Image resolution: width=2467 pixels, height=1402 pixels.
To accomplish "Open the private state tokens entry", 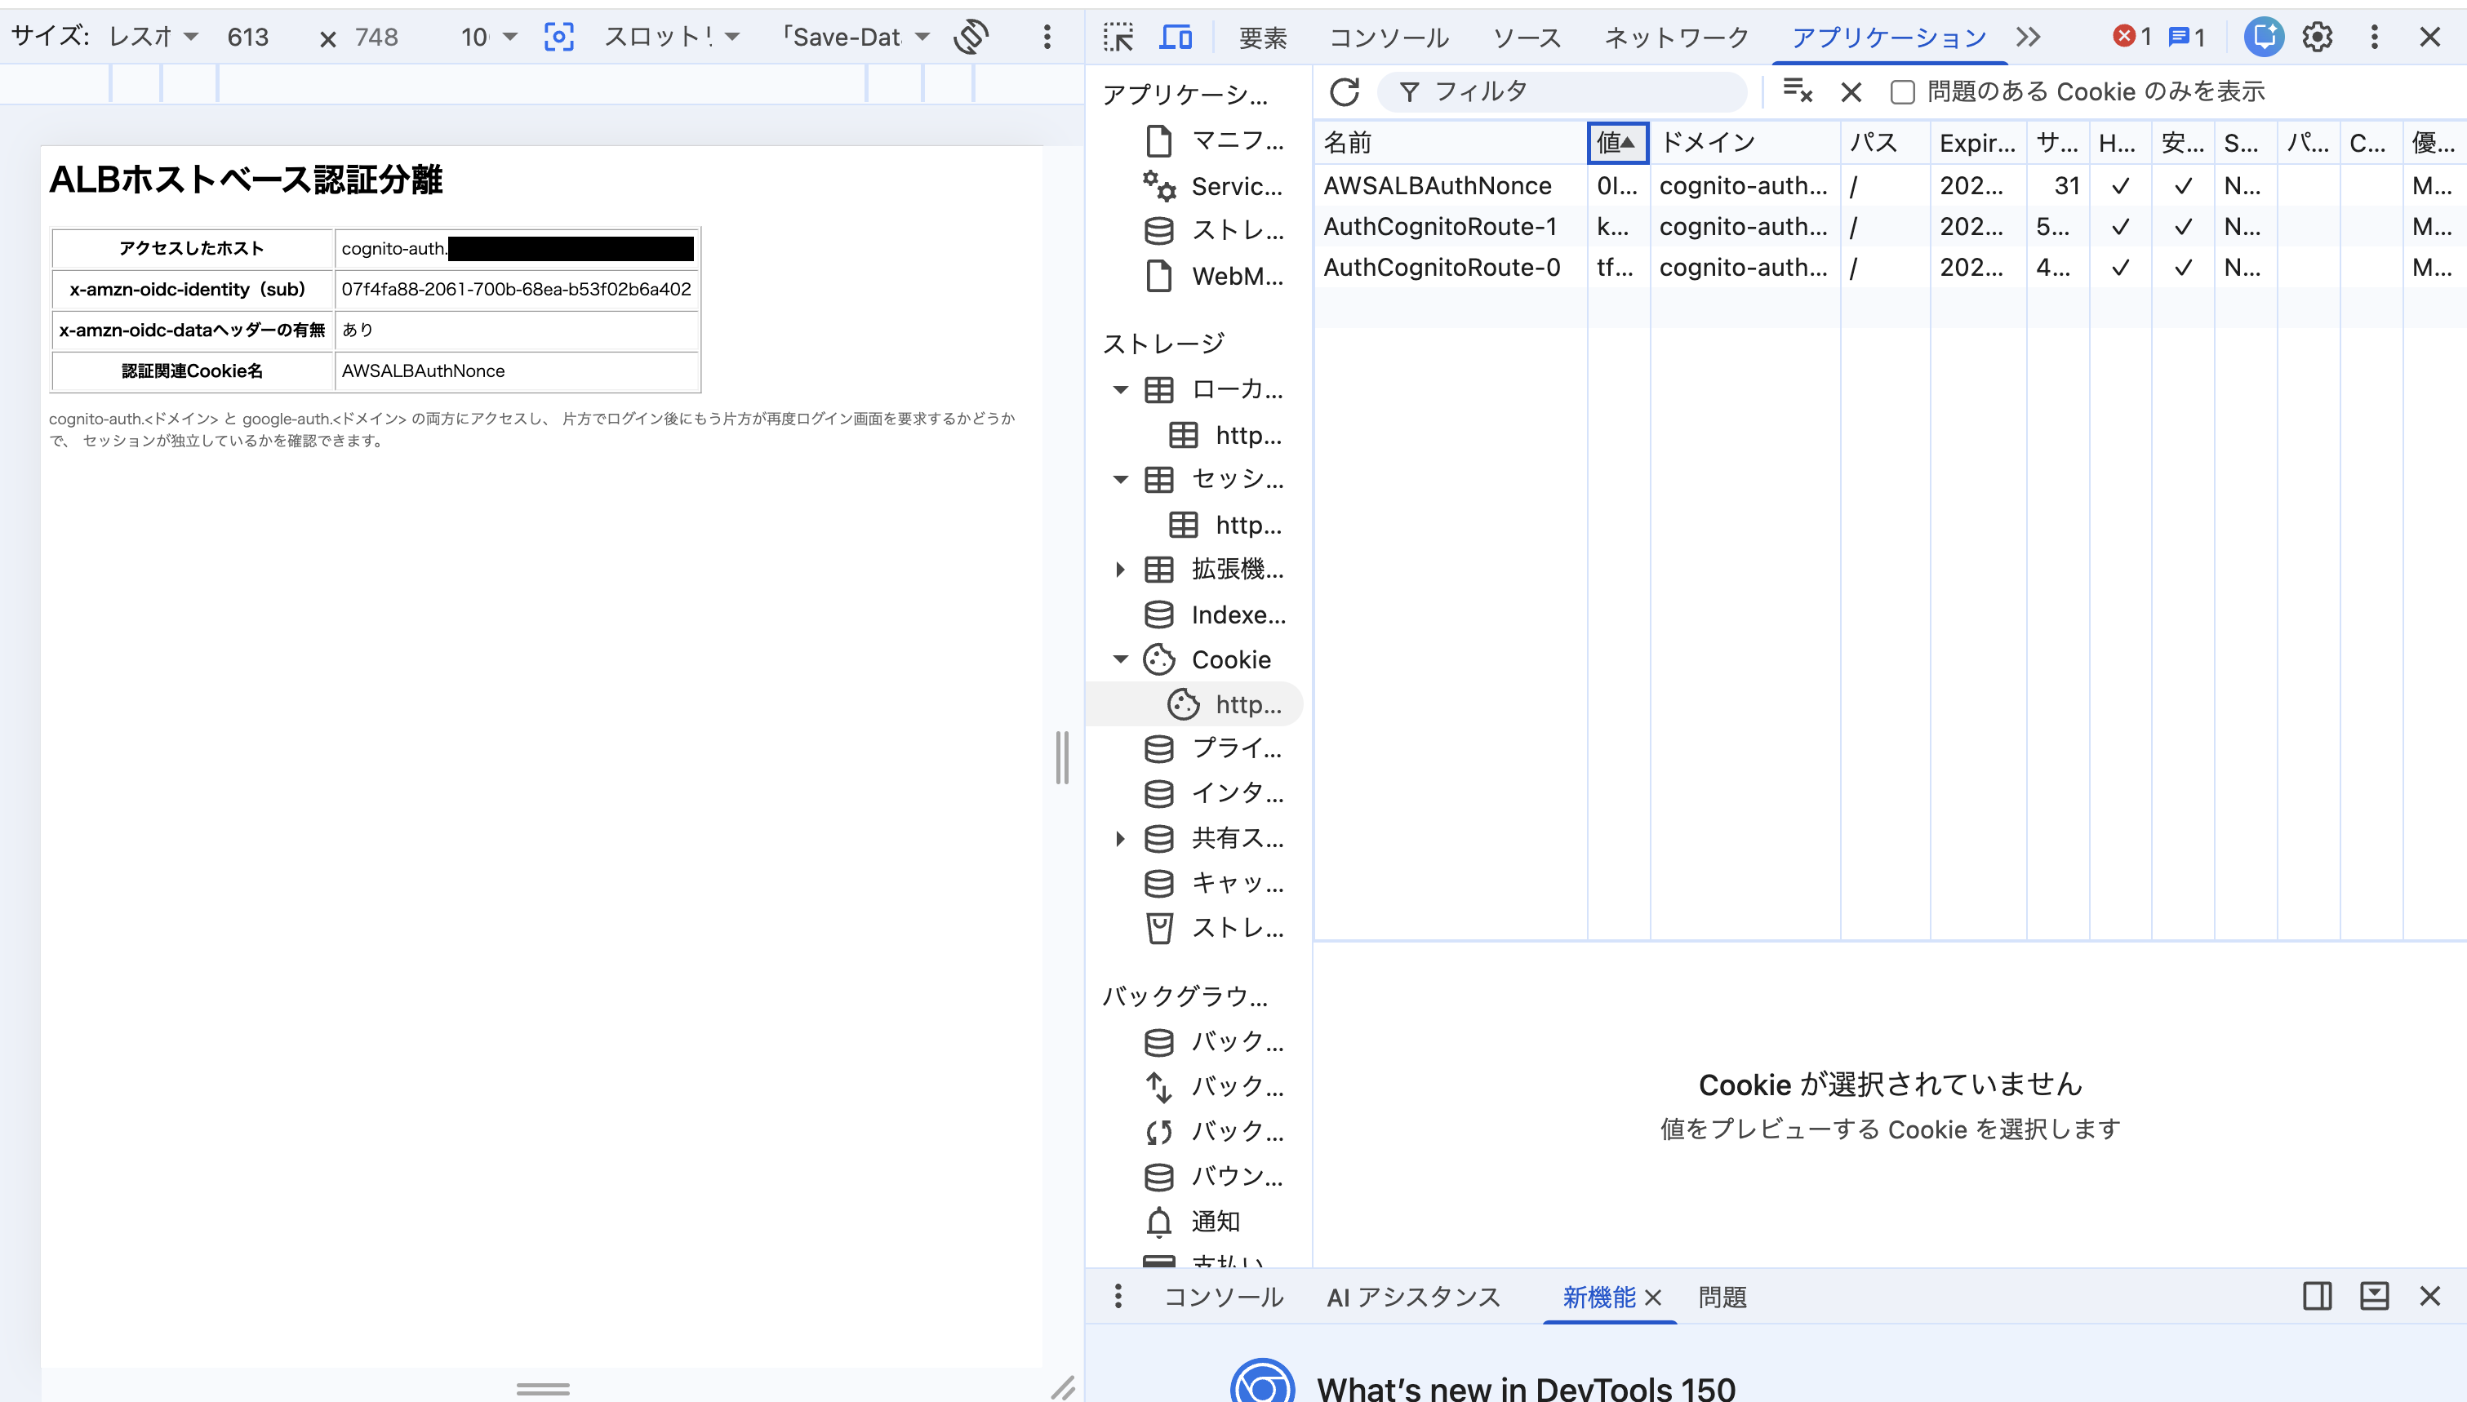I will point(1216,748).
